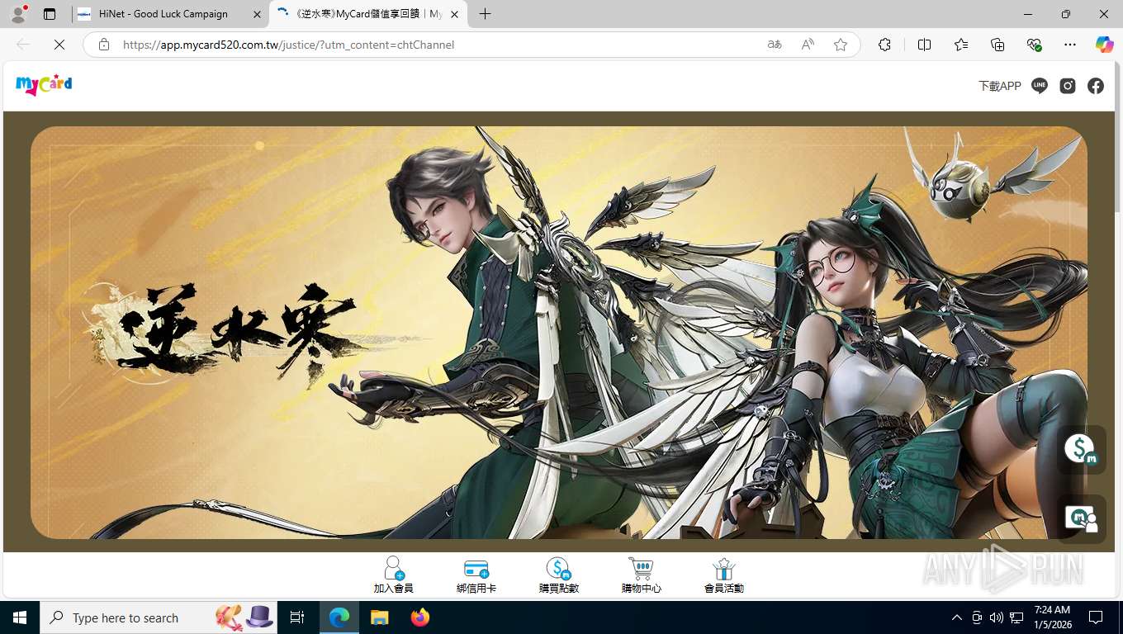The height and width of the screenshot is (634, 1123).
Task: Open the Windows Start menu
Action: tap(20, 617)
